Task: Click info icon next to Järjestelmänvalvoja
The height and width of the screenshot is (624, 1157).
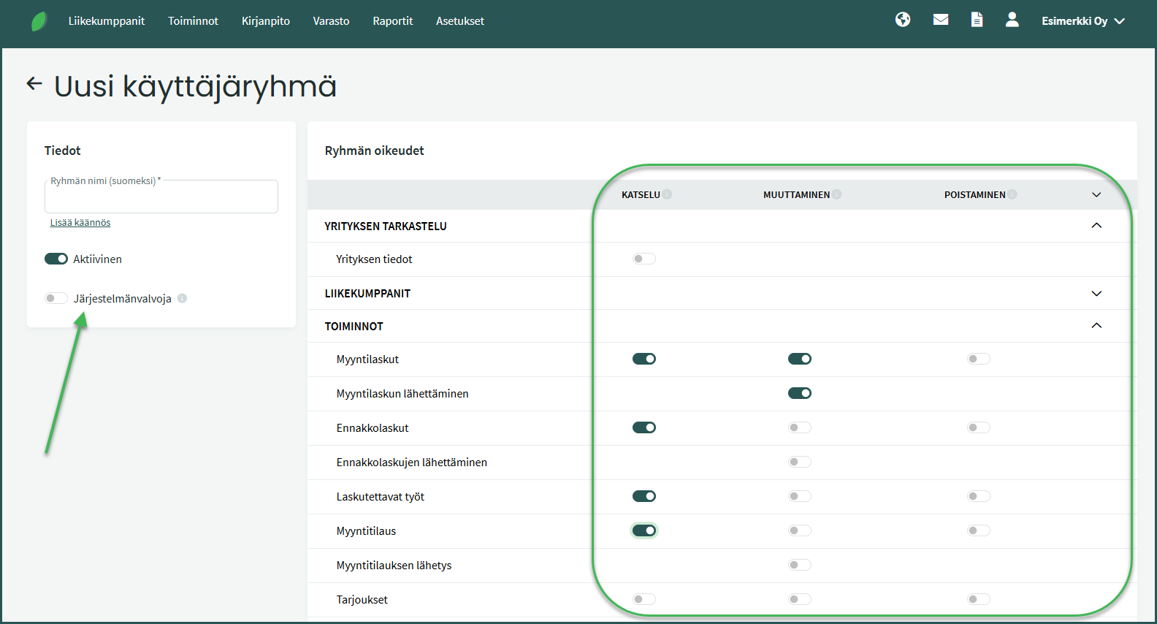Action: [x=183, y=298]
